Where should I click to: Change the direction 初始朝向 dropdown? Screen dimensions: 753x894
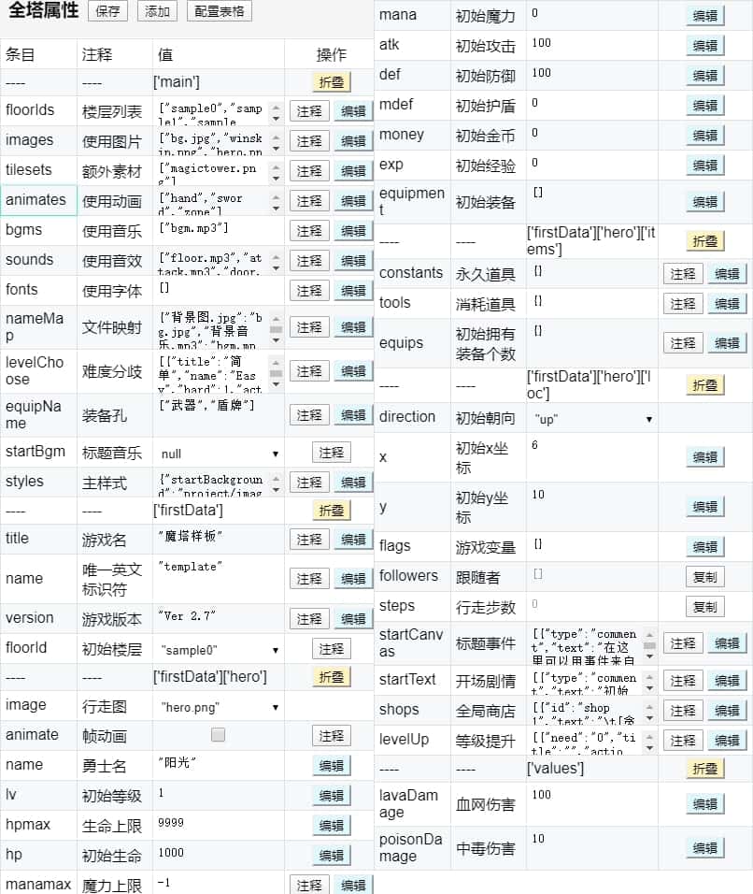pyautogui.click(x=592, y=419)
